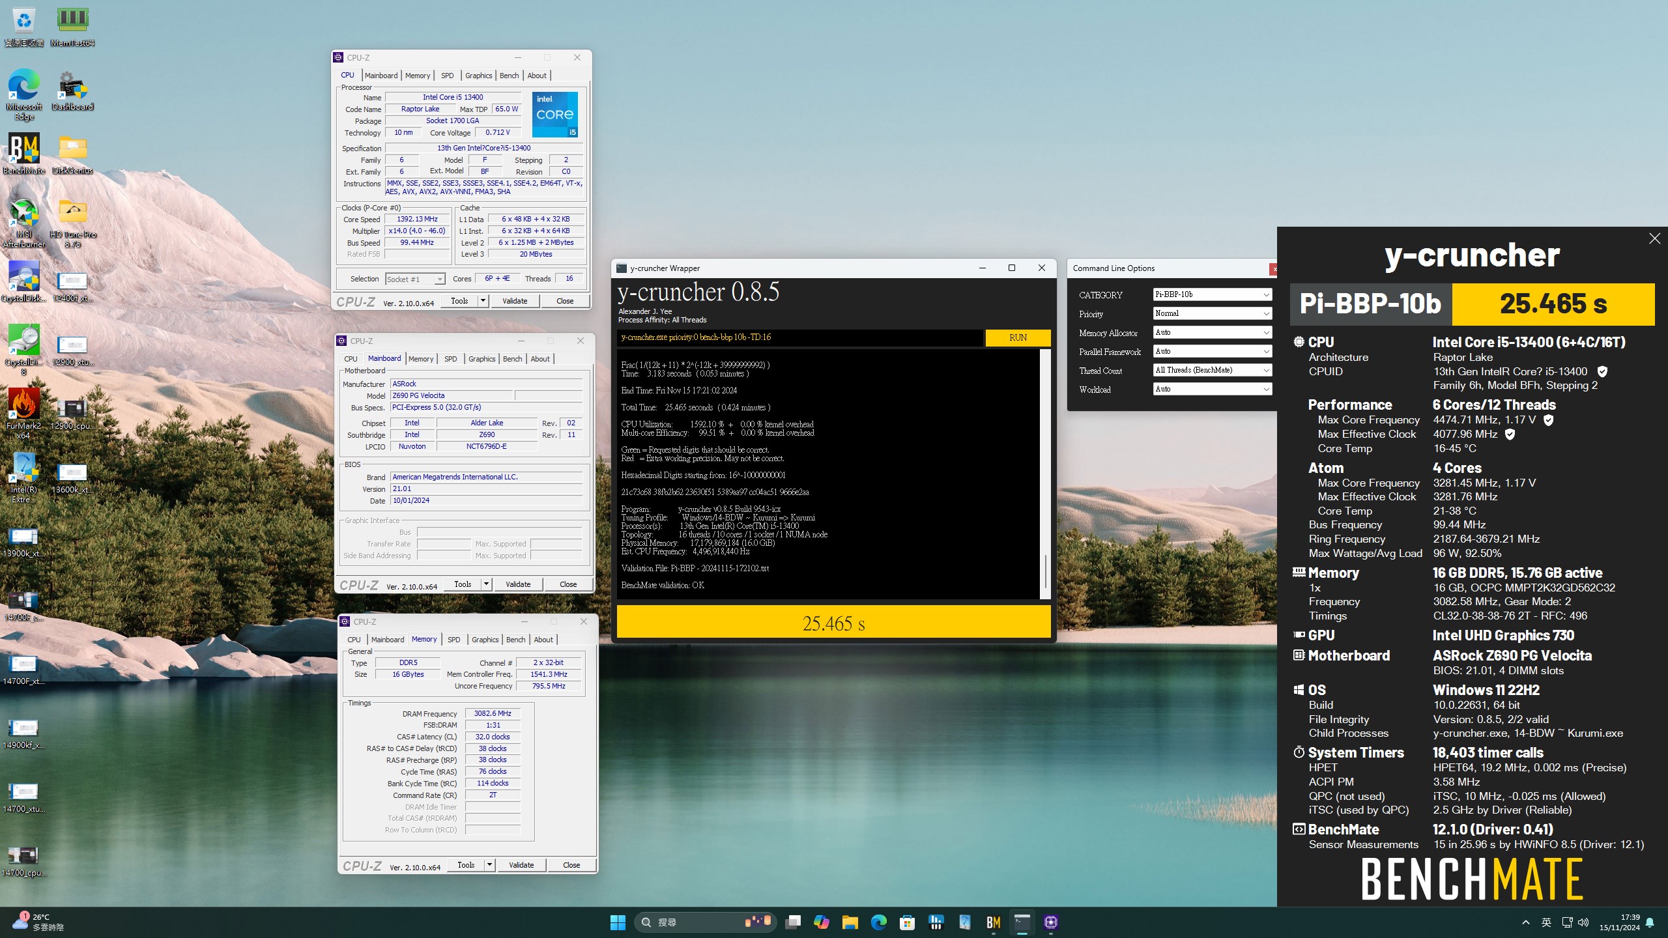Viewport: 1668px width, 938px height.
Task: Click the Tools button in the CPU-Z Motherboard window
Action: (x=463, y=584)
